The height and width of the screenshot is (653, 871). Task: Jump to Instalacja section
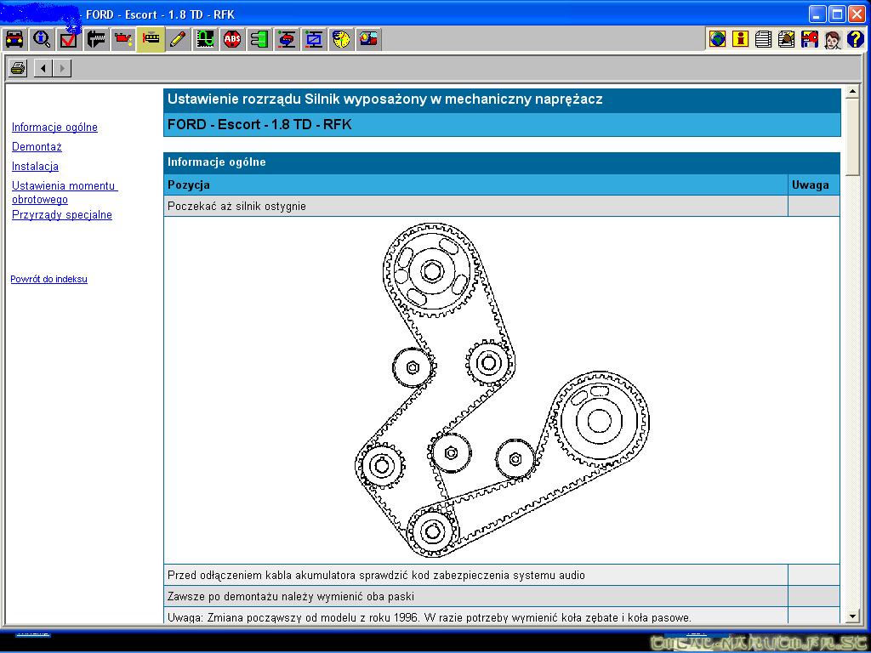(x=35, y=167)
